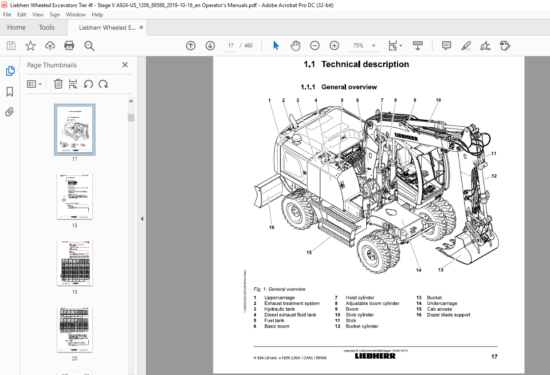Click the thumbnails scrollbar up arrow
This screenshot has width=550, height=375.
coord(131,101)
